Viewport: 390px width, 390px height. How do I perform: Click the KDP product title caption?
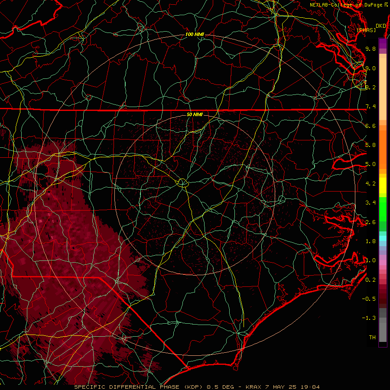(197, 387)
